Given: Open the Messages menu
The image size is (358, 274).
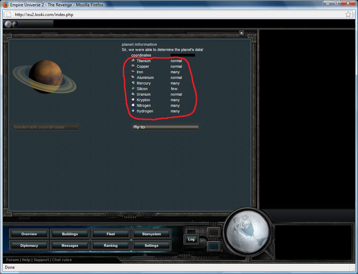Looking at the screenshot, I should click(x=70, y=246).
